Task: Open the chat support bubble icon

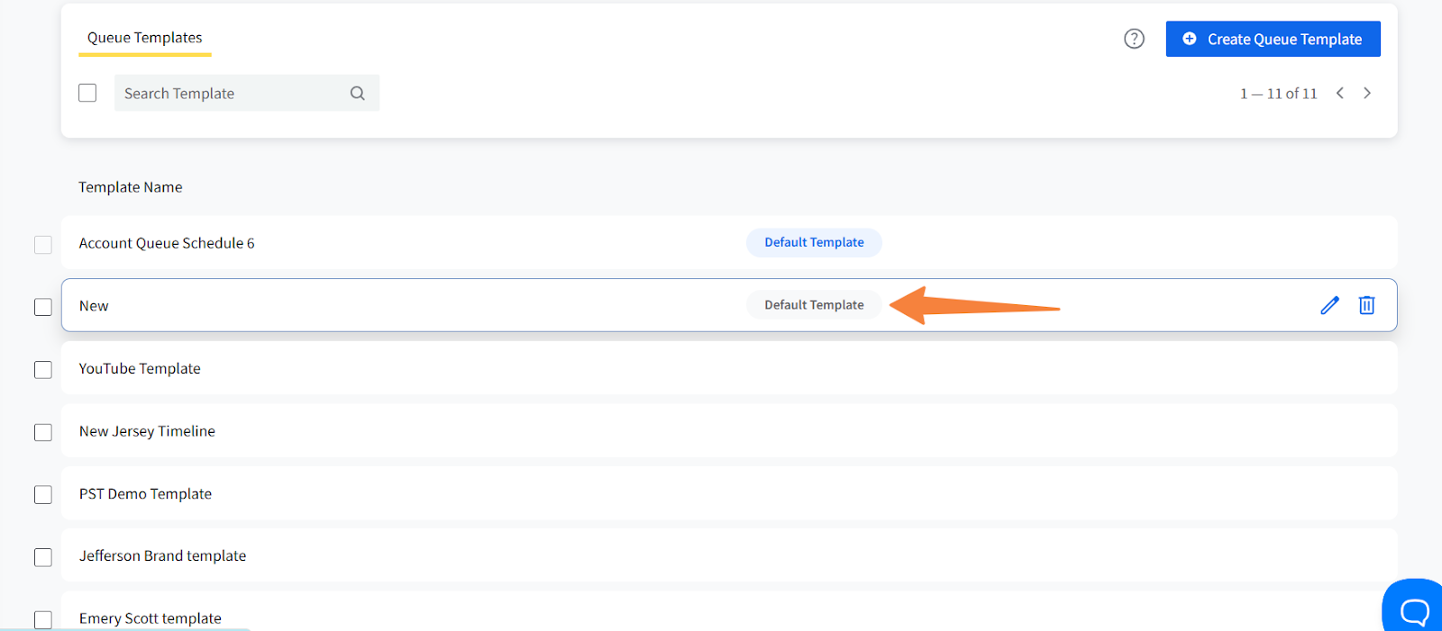Action: point(1414,611)
